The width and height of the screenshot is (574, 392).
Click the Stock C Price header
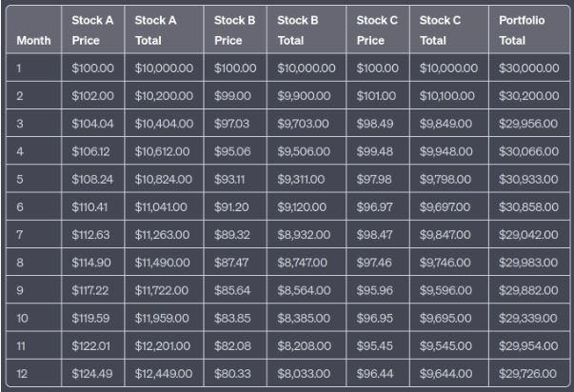[377, 30]
